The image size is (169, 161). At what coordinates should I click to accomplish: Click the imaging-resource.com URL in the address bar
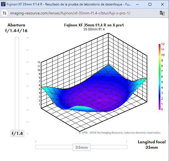[70, 13]
